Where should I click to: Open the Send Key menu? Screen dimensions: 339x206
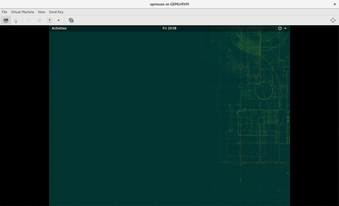click(56, 12)
